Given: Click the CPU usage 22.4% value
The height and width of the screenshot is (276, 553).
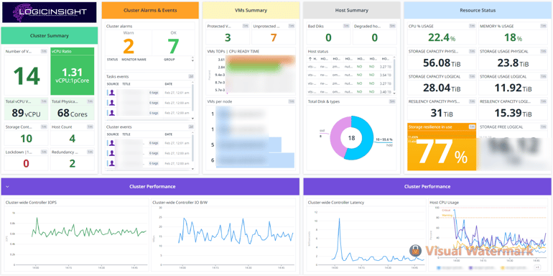Looking at the screenshot, I should pos(441,38).
